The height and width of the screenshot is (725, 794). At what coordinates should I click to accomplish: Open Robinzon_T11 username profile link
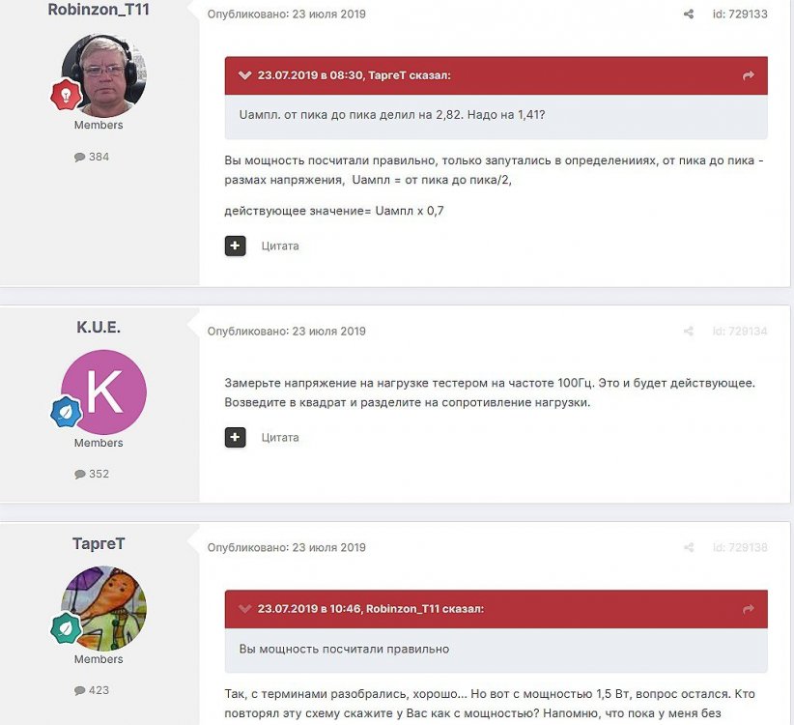[99, 9]
